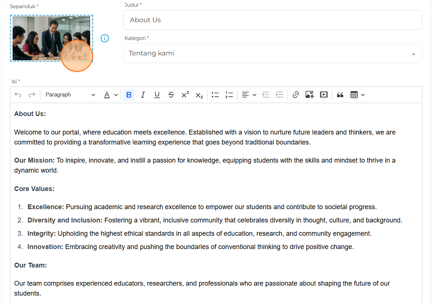The image size is (432, 303).
Task: Insert a bulleted list
Action: point(215,95)
